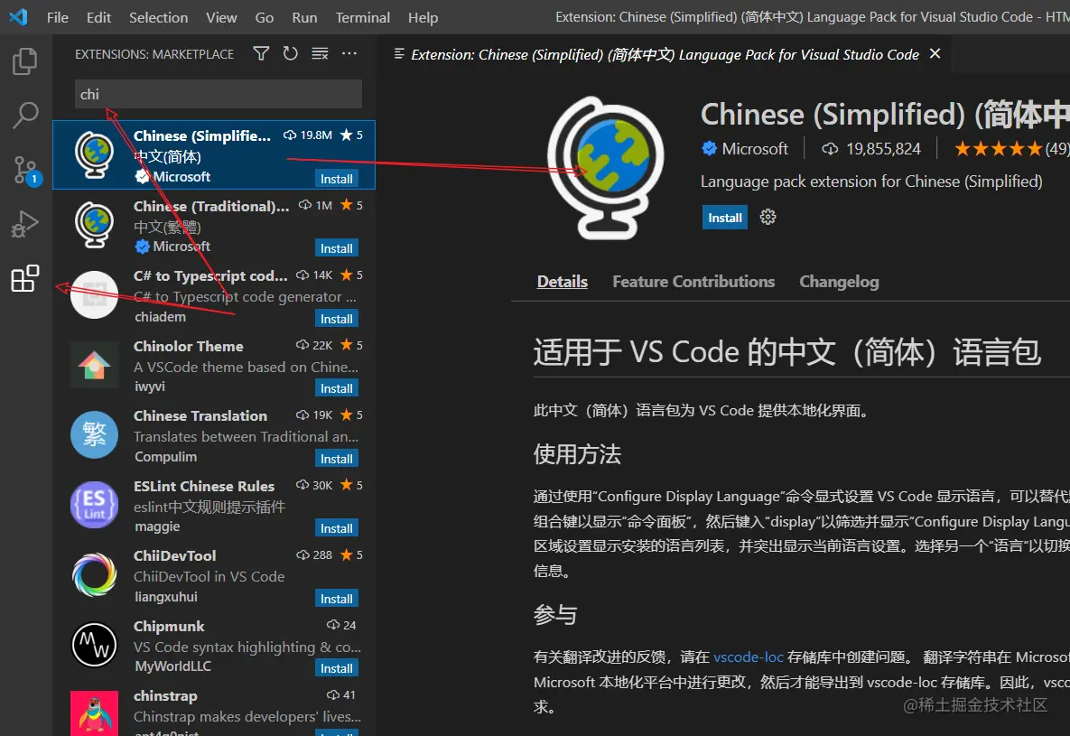
Task: Click the liangxuhui publisher name
Action: (x=166, y=597)
